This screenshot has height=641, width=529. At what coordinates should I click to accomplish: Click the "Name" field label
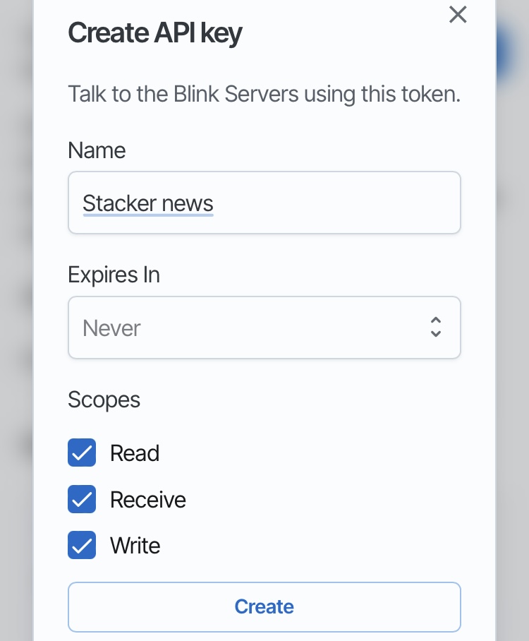pyautogui.click(x=97, y=150)
